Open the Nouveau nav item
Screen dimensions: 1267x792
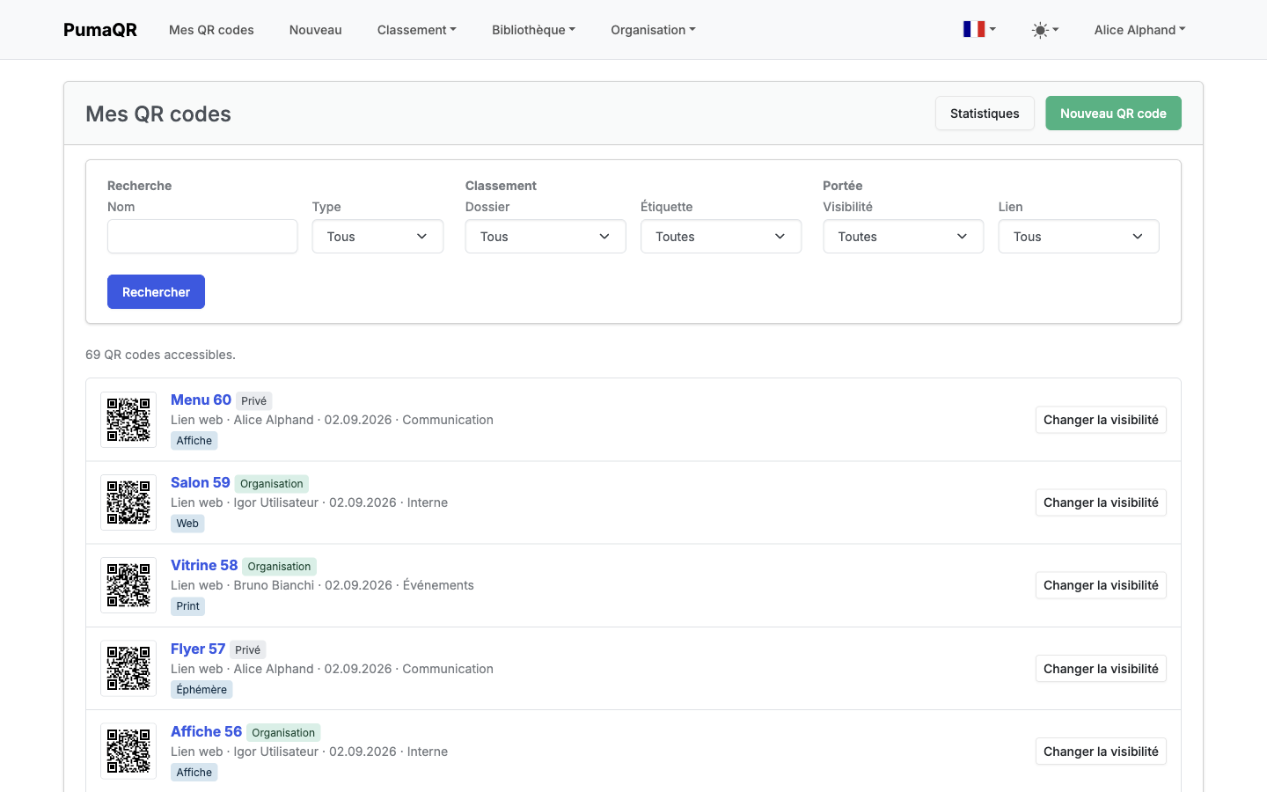click(x=315, y=30)
